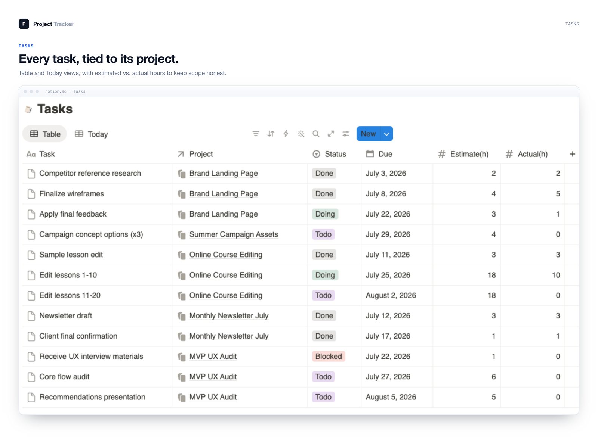Open Brand Landing Page link for Finalize wireframes
The height and width of the screenshot is (448, 598).
click(224, 194)
